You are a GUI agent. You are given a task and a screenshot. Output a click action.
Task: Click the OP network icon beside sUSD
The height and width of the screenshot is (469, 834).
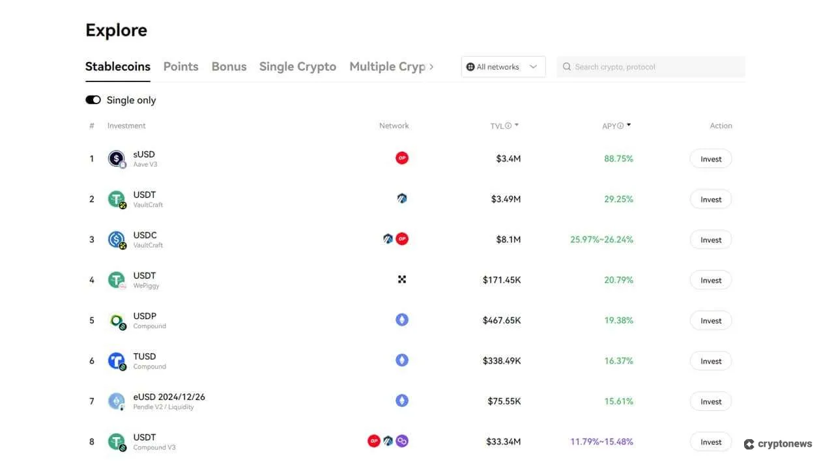402,158
